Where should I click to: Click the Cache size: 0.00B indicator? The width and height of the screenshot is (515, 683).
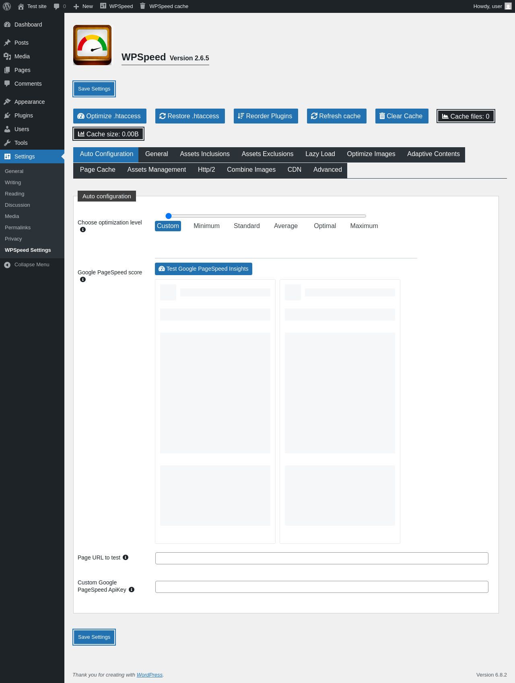[108, 134]
